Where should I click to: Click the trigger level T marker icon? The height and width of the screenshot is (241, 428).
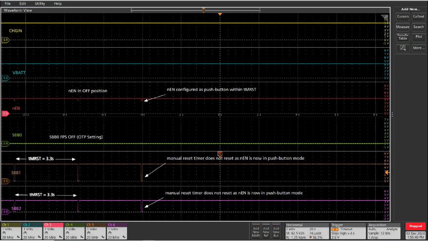[x=220, y=154]
